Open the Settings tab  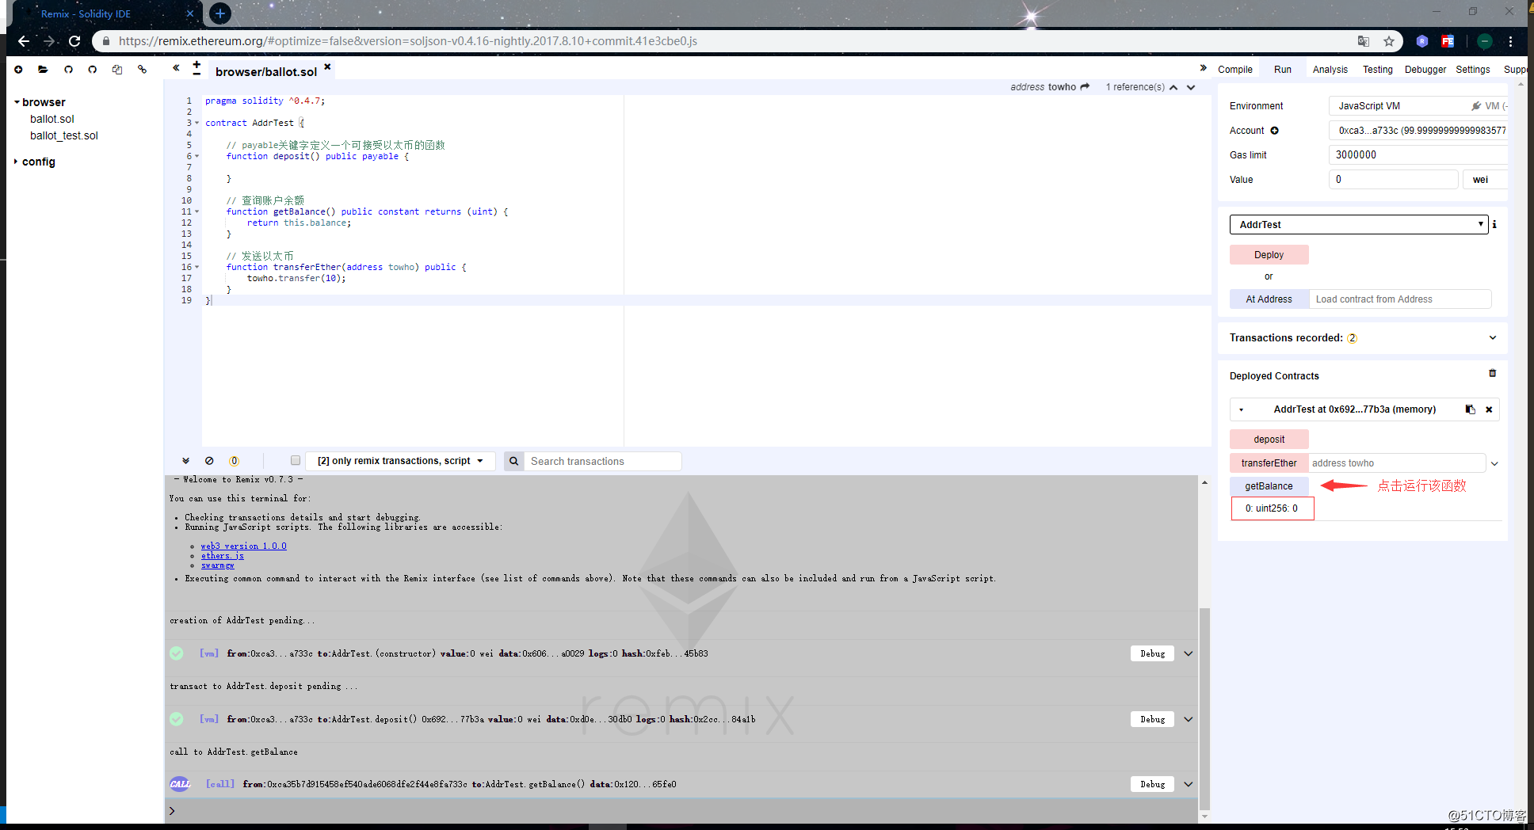tap(1473, 70)
